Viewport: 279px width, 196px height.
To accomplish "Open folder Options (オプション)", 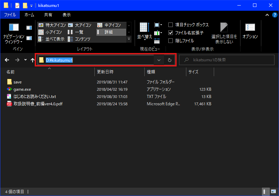I will (x=250, y=32).
